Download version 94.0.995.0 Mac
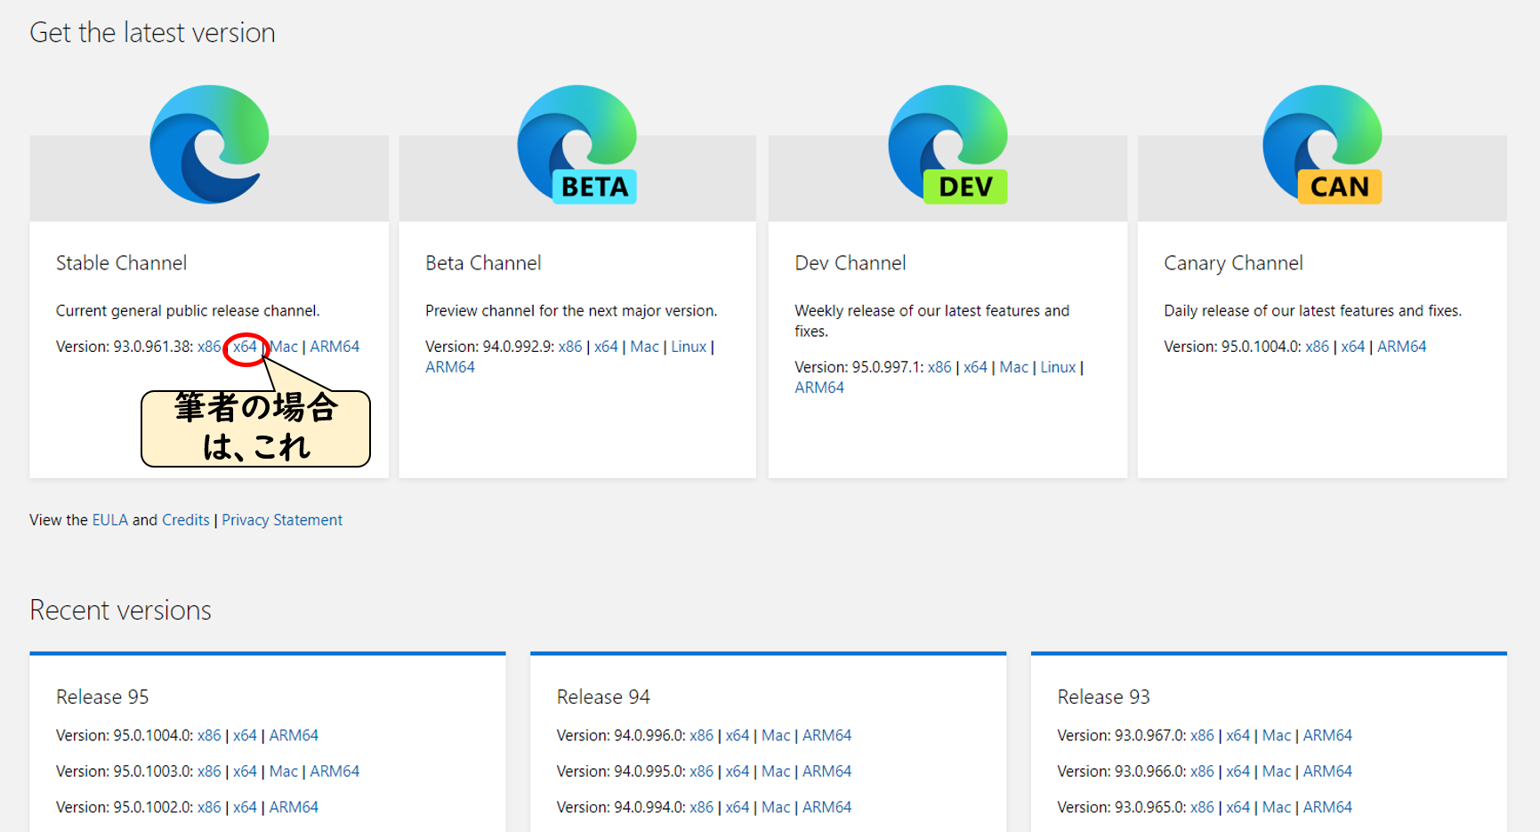This screenshot has height=832, width=1540. pos(776,772)
